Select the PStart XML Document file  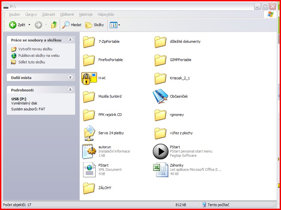[x=89, y=170]
